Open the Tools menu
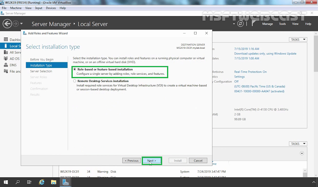The image size is (318, 187). point(282,24)
